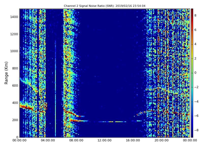Viewport: 203px width, 152px height.
Task: Click the colorbar label 0
Action: tap(195, 73)
